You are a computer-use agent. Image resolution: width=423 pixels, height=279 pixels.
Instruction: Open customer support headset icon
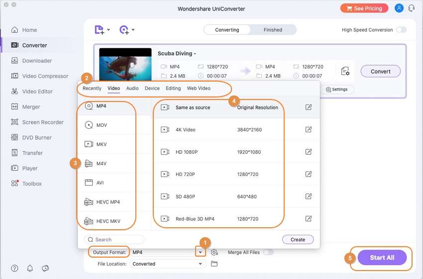pos(412,8)
